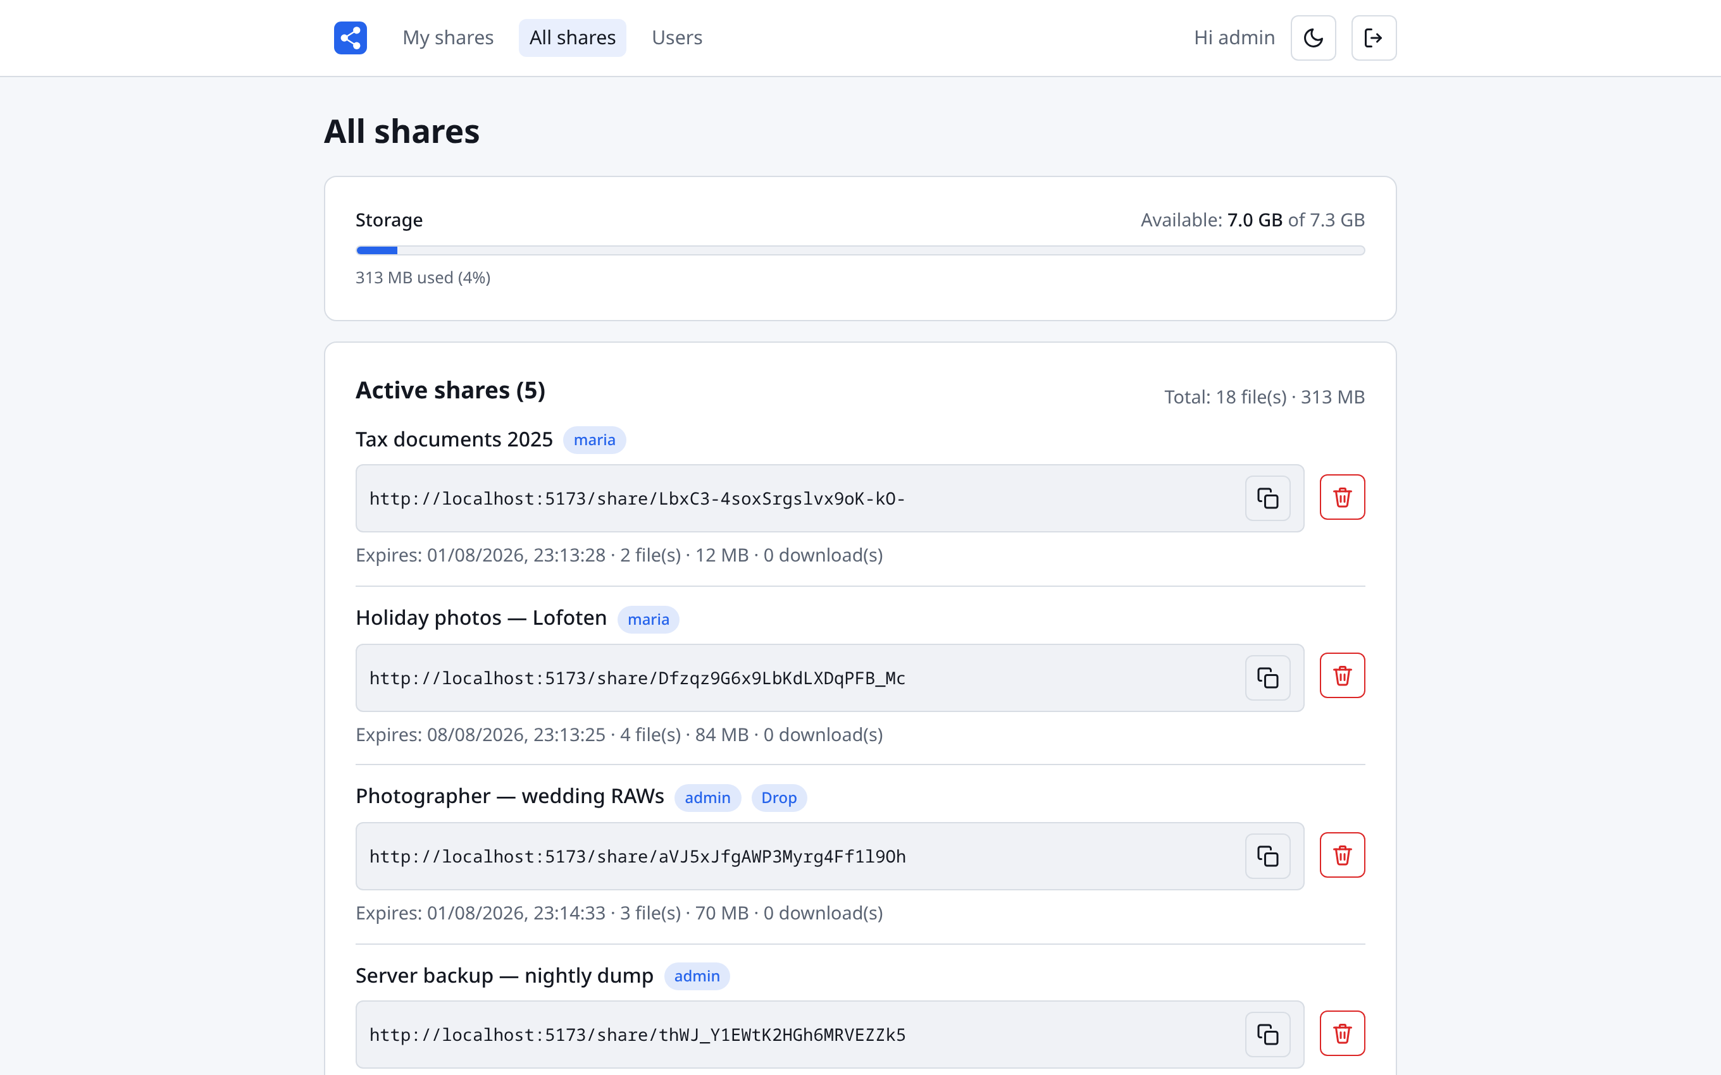Click the Holiday photos — Lofoten title
The width and height of the screenshot is (1721, 1075).
click(481, 618)
